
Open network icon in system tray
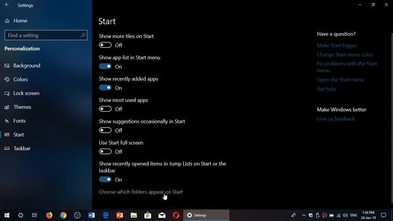(x=338, y=215)
